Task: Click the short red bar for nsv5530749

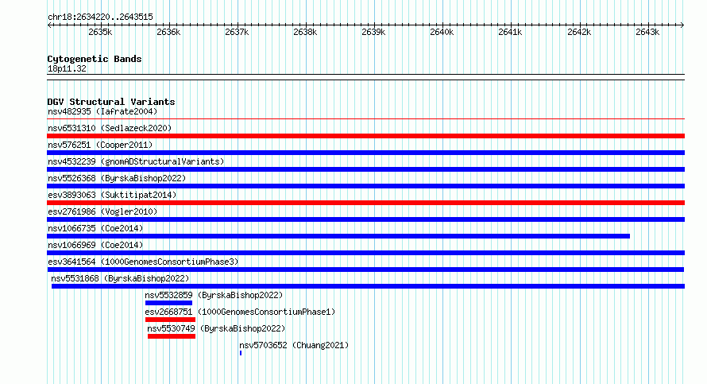Action: point(172,336)
